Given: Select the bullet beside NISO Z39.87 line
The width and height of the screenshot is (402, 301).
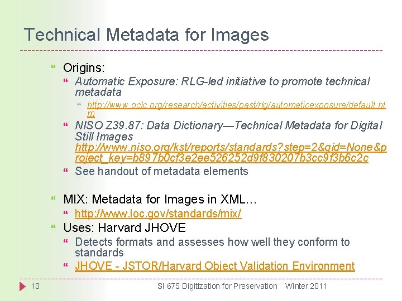Looking at the screenshot, I should (66, 125).
